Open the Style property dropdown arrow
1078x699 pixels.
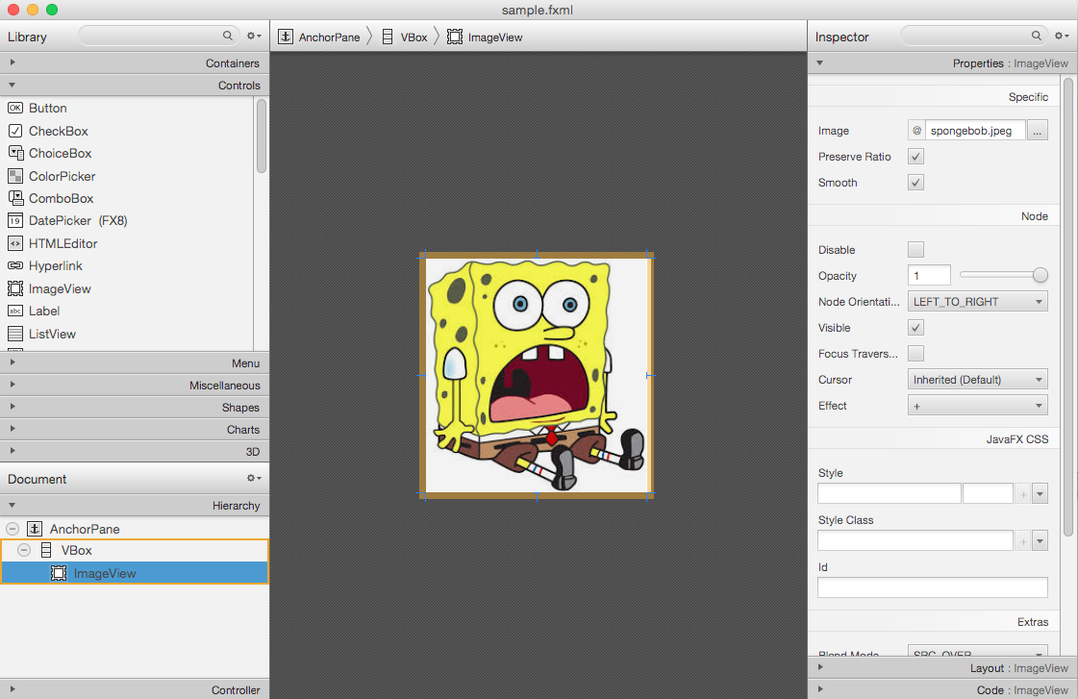click(x=1040, y=493)
